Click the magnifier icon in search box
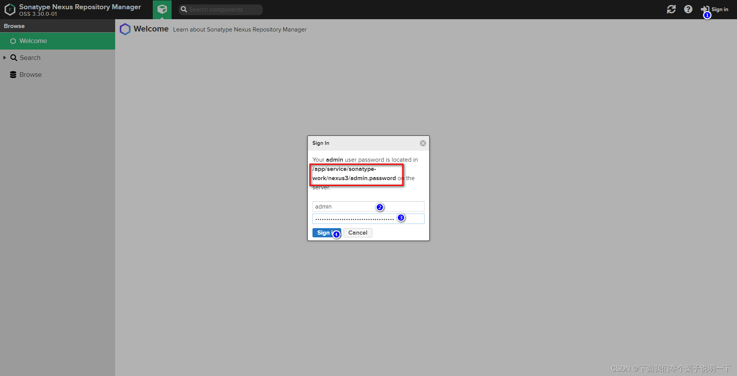This screenshot has height=376, width=737. (184, 9)
